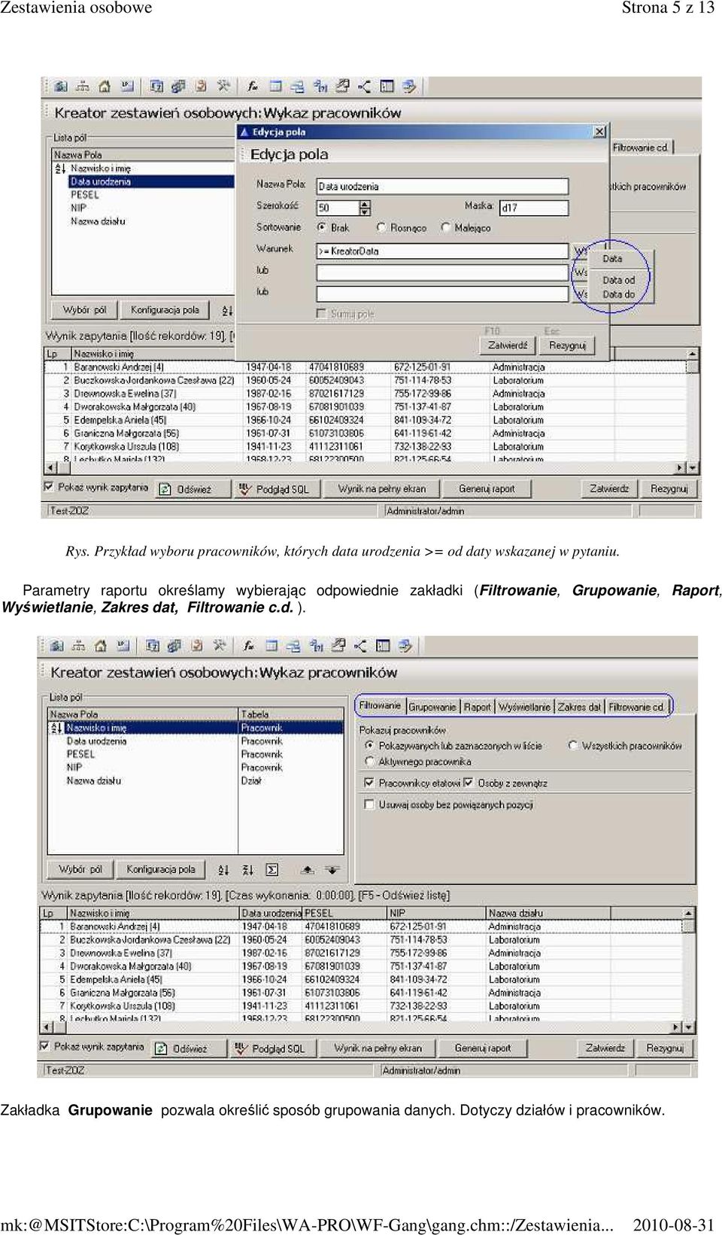Toggle the Pracownicy etatowi checkbox
This screenshot has width=722, height=1235.
point(369,783)
